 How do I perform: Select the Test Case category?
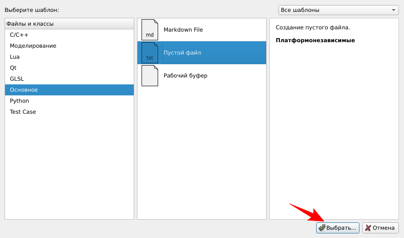point(23,112)
